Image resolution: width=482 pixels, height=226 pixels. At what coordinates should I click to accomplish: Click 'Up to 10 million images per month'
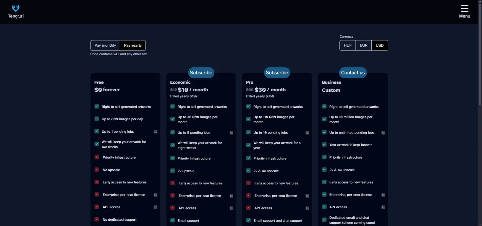coord(351,120)
